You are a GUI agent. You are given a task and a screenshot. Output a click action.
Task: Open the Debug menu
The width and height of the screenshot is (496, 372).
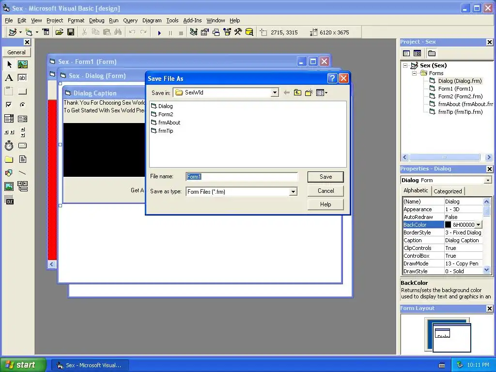pos(97,20)
